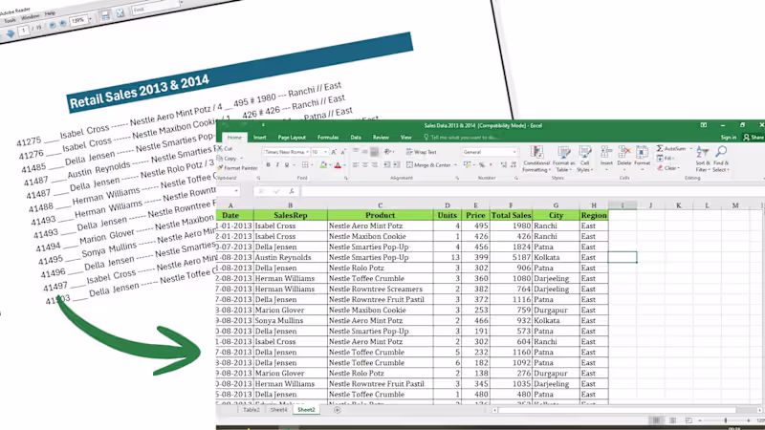
Task: Click the Middle Align icon
Action: click(365, 152)
